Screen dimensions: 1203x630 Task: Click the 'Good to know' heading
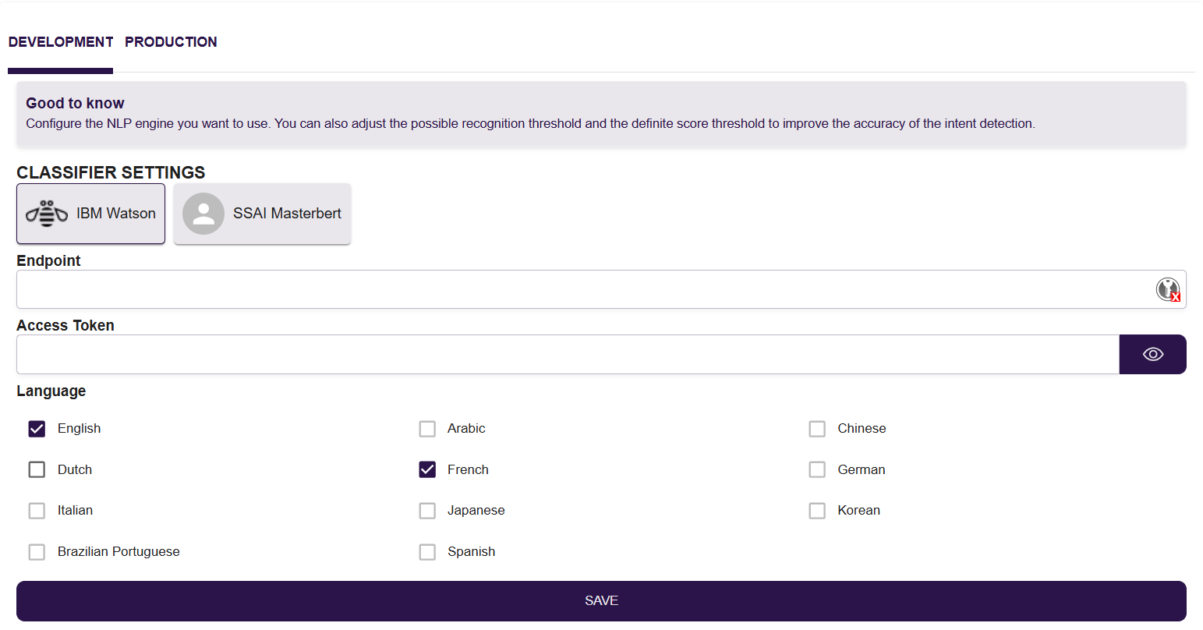(x=75, y=103)
